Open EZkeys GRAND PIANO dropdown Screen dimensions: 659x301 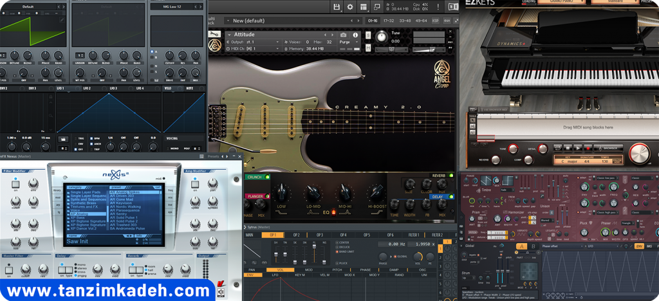(x=561, y=2)
